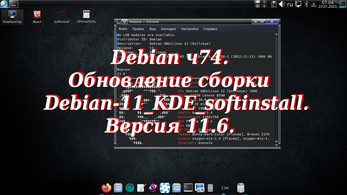Launch terminal from the top panel icon
The image size is (347, 195).
point(14,4)
